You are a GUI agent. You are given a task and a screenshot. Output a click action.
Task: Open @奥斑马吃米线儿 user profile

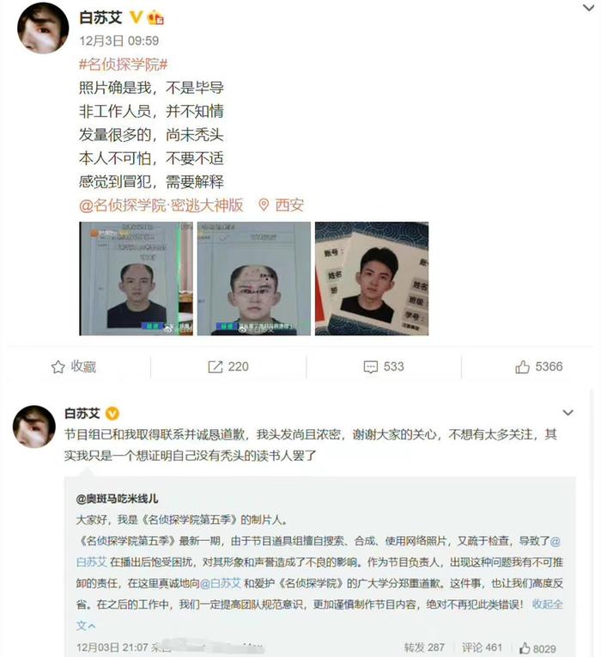pos(117,499)
